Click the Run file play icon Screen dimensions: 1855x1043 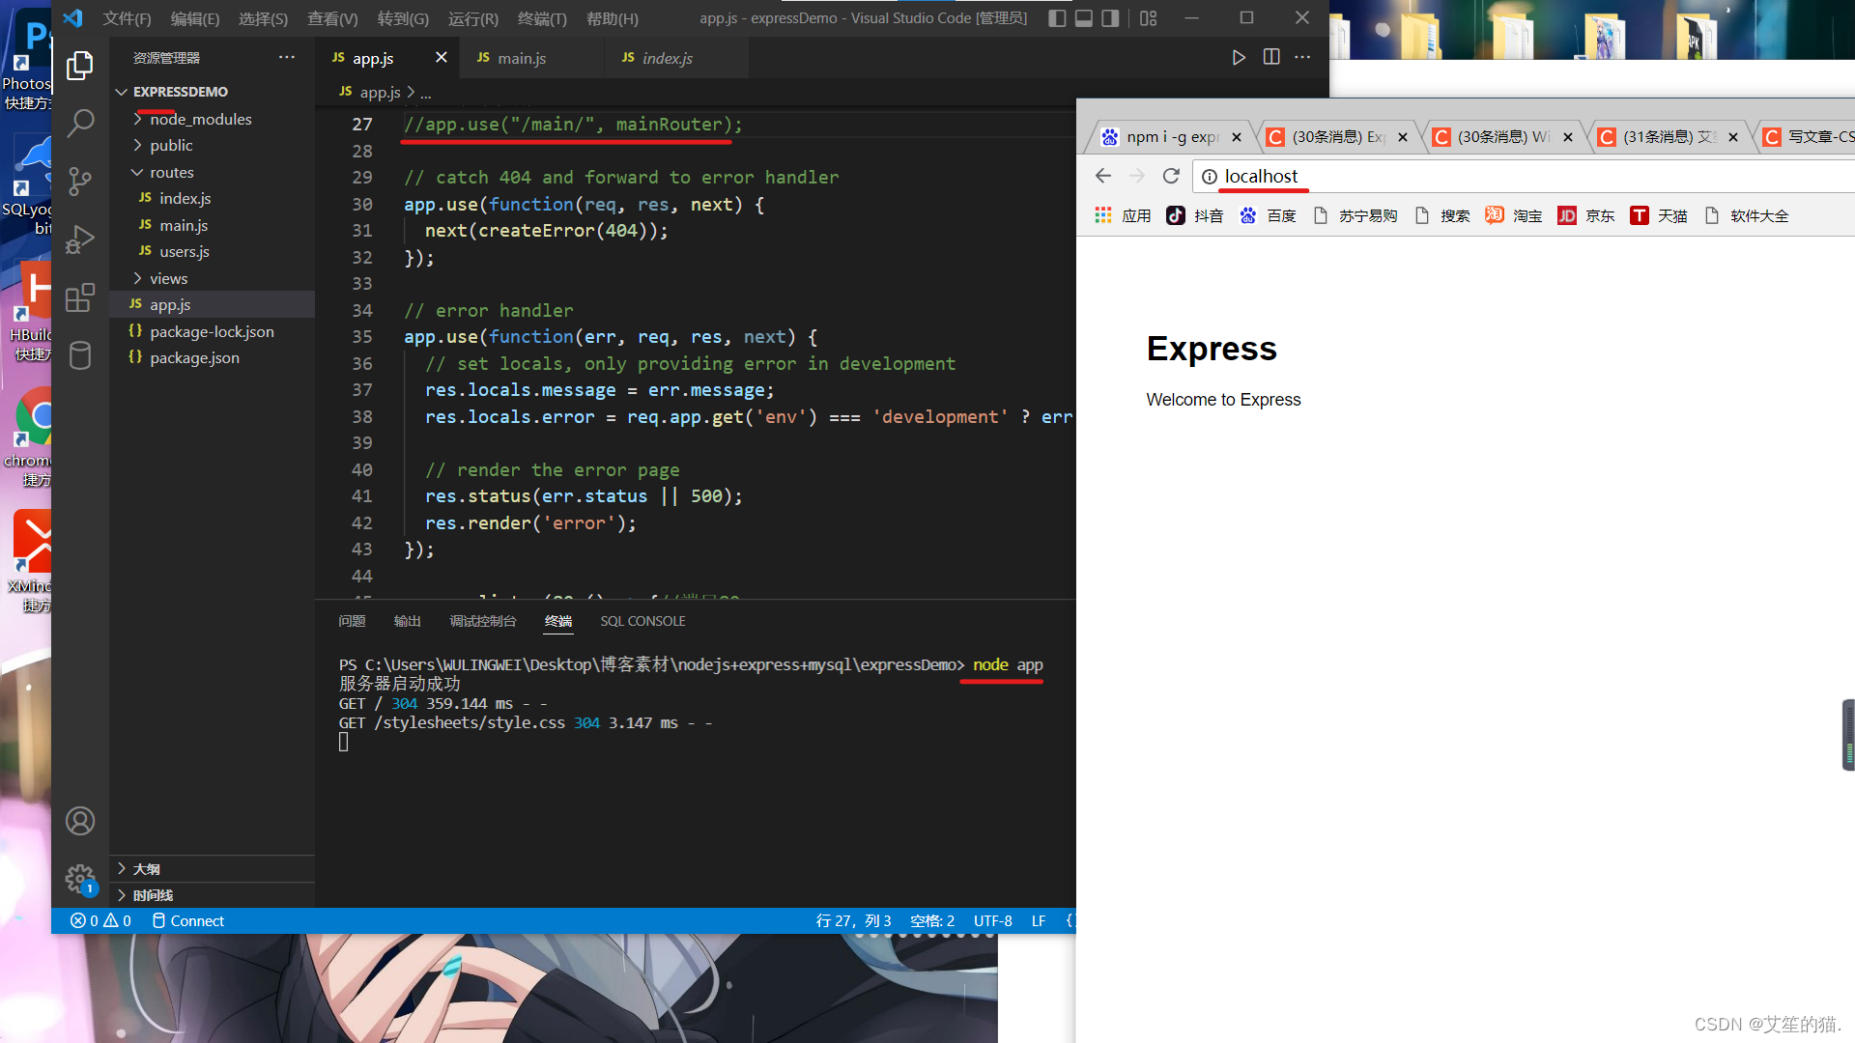pyautogui.click(x=1239, y=58)
